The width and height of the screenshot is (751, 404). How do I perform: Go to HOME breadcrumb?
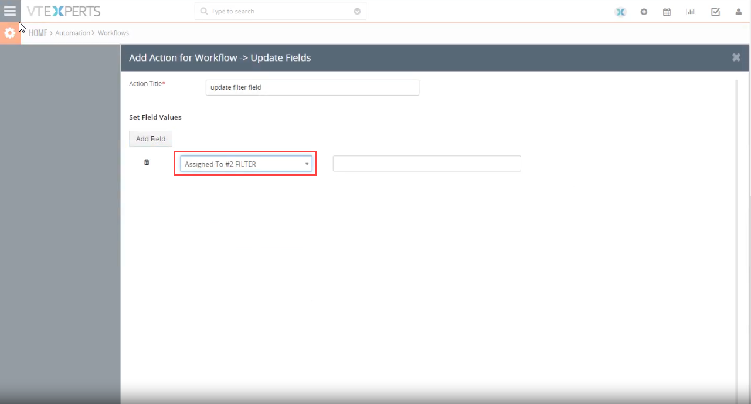point(38,33)
